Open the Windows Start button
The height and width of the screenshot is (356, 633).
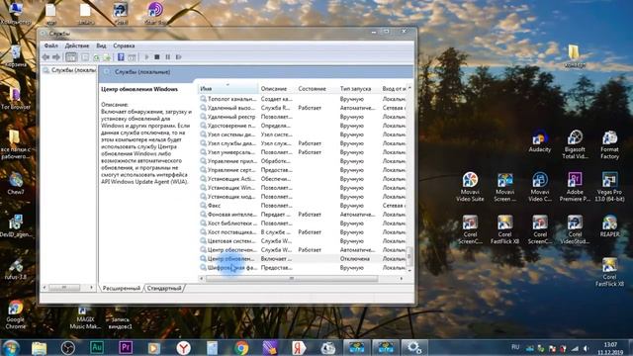[11, 347]
